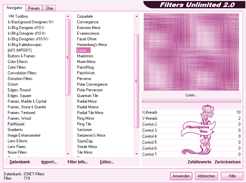Choose the Moire Mirror filter
This screenshot has width=246, height=183.
[x=86, y=62]
